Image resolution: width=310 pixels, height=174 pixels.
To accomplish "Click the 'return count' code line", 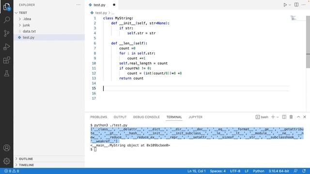I will tap(131, 78).
